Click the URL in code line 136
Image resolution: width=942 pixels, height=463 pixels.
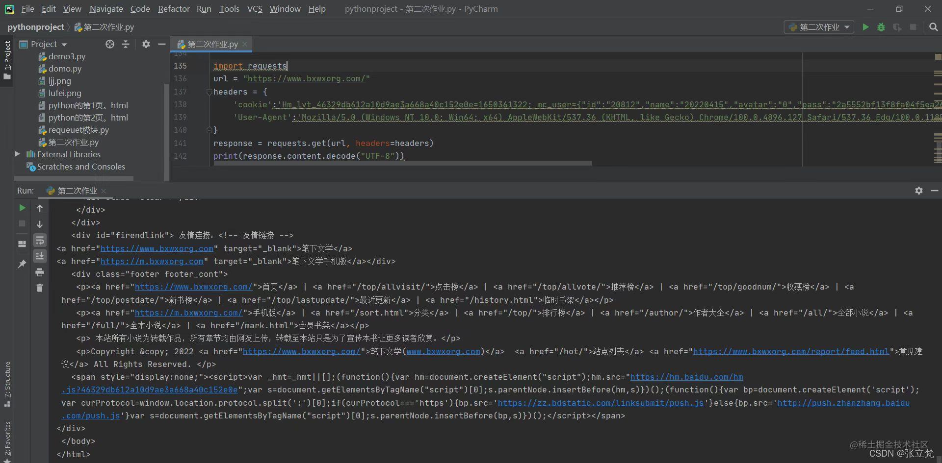306,78
